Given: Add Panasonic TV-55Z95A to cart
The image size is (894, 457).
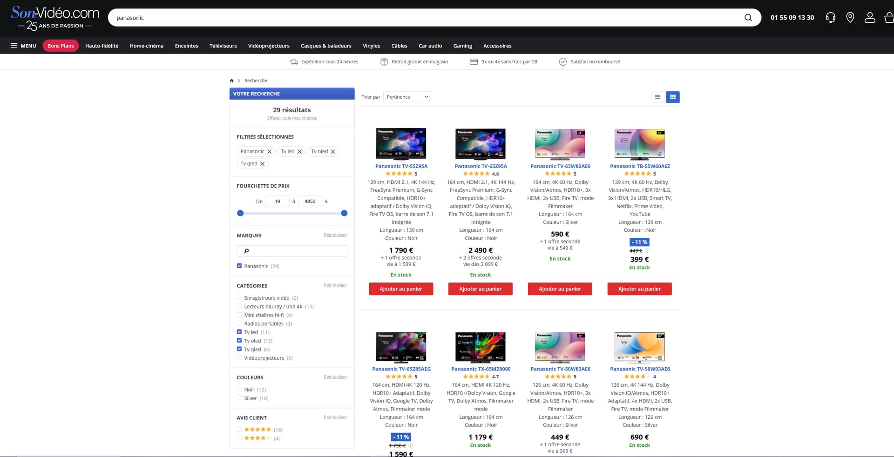Looking at the screenshot, I should 401,289.
